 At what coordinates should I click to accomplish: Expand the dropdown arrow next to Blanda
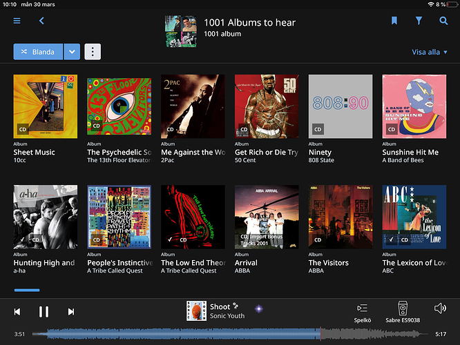(72, 52)
